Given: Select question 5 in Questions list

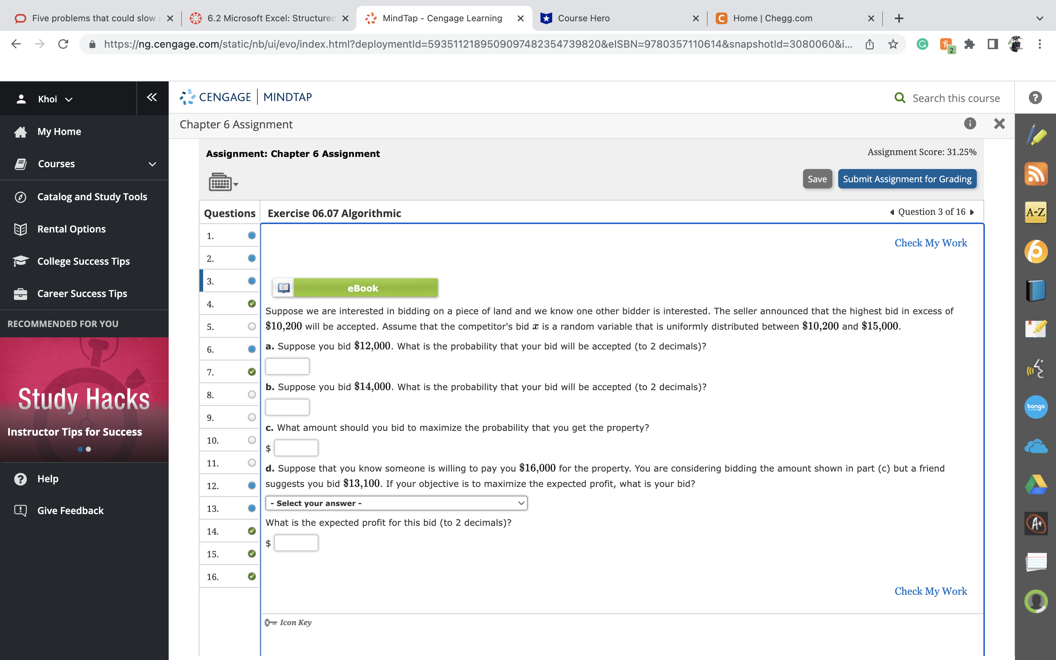Looking at the screenshot, I should pyautogui.click(x=230, y=326).
